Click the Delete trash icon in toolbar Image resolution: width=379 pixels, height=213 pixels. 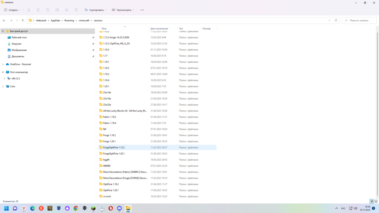[76, 10]
